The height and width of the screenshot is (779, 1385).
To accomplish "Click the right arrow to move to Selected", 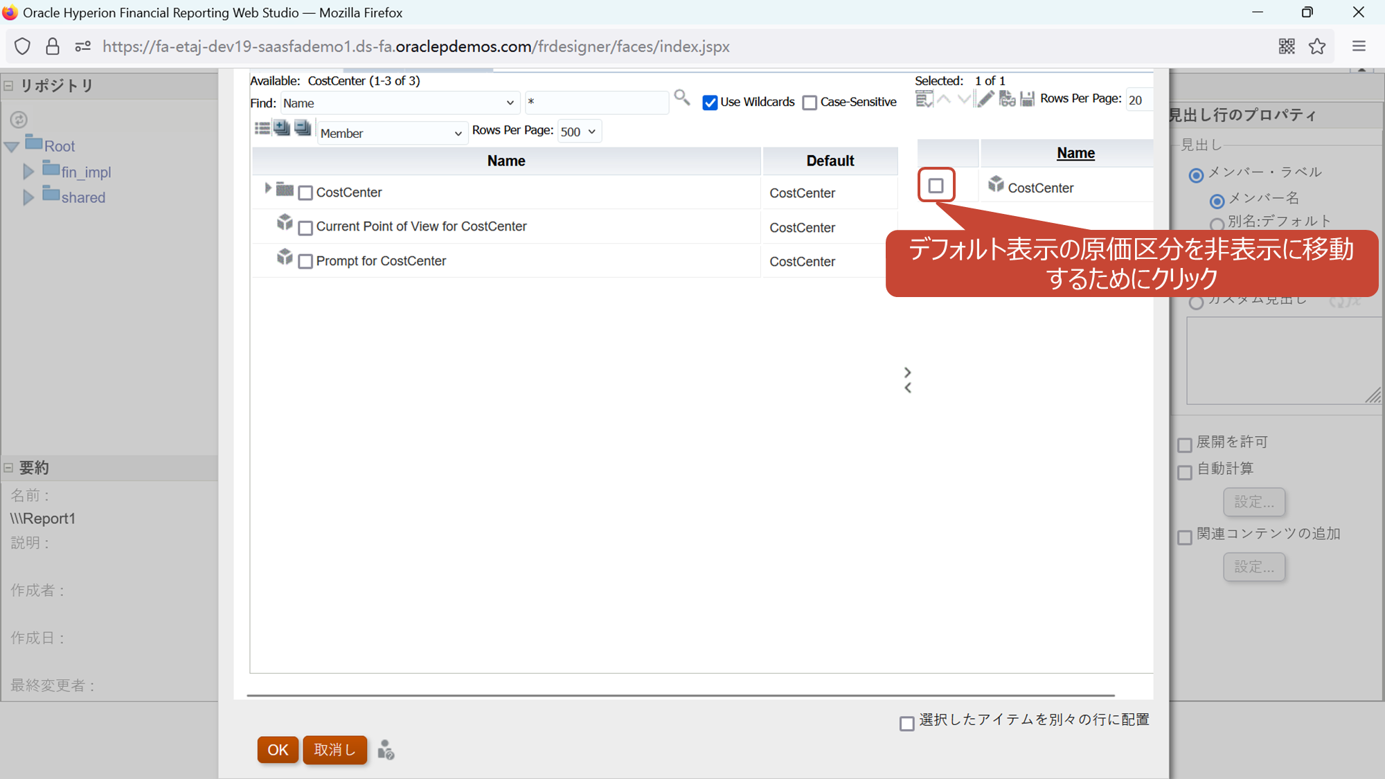I will point(908,372).
